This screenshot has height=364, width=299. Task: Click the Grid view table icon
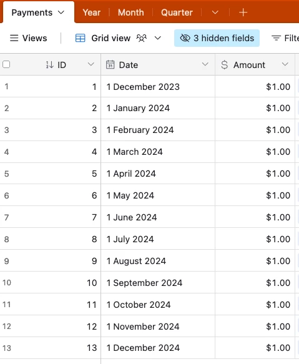(81, 38)
